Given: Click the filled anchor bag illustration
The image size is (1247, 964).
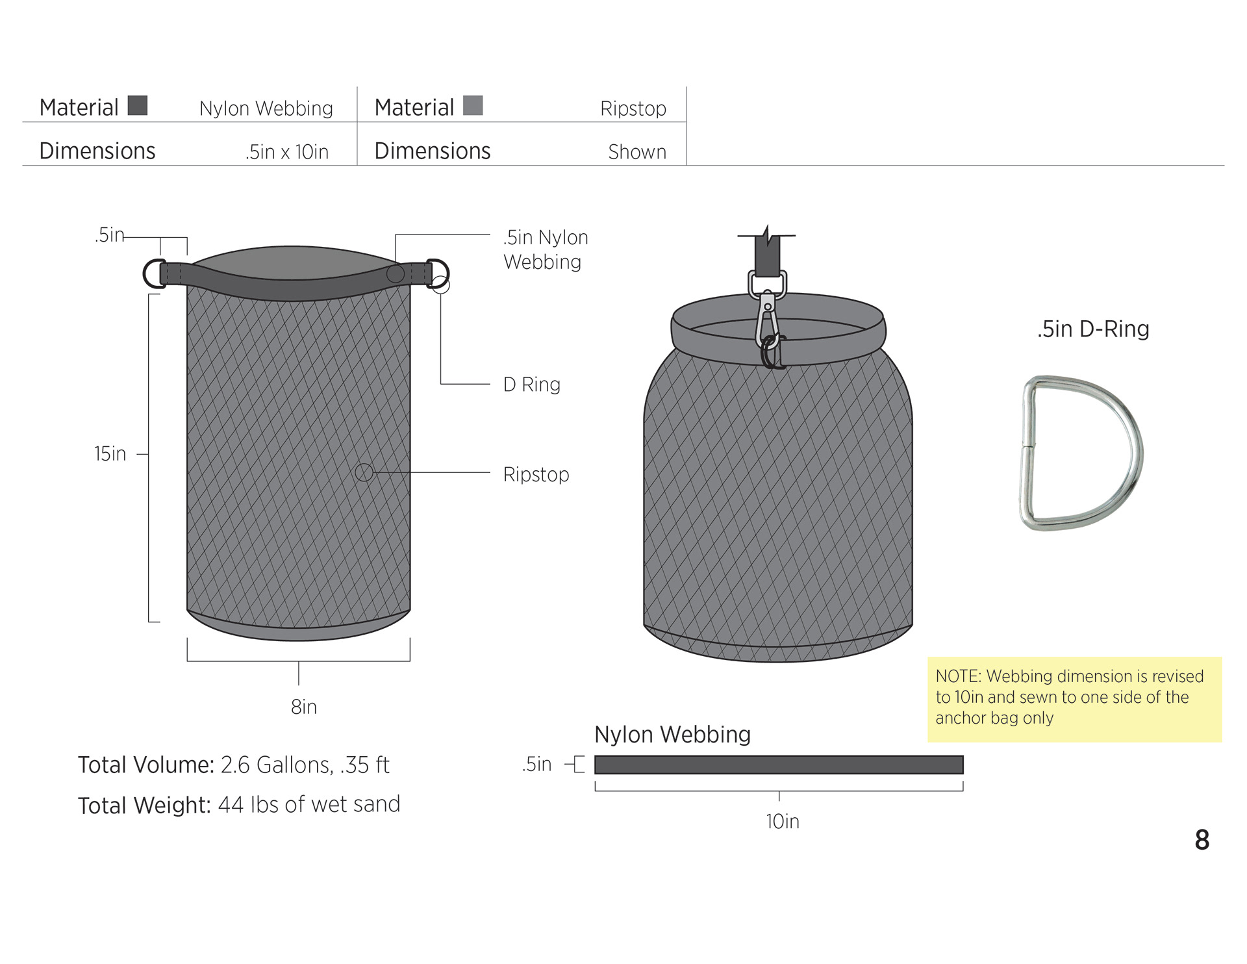Looking at the screenshot, I should click(x=778, y=477).
